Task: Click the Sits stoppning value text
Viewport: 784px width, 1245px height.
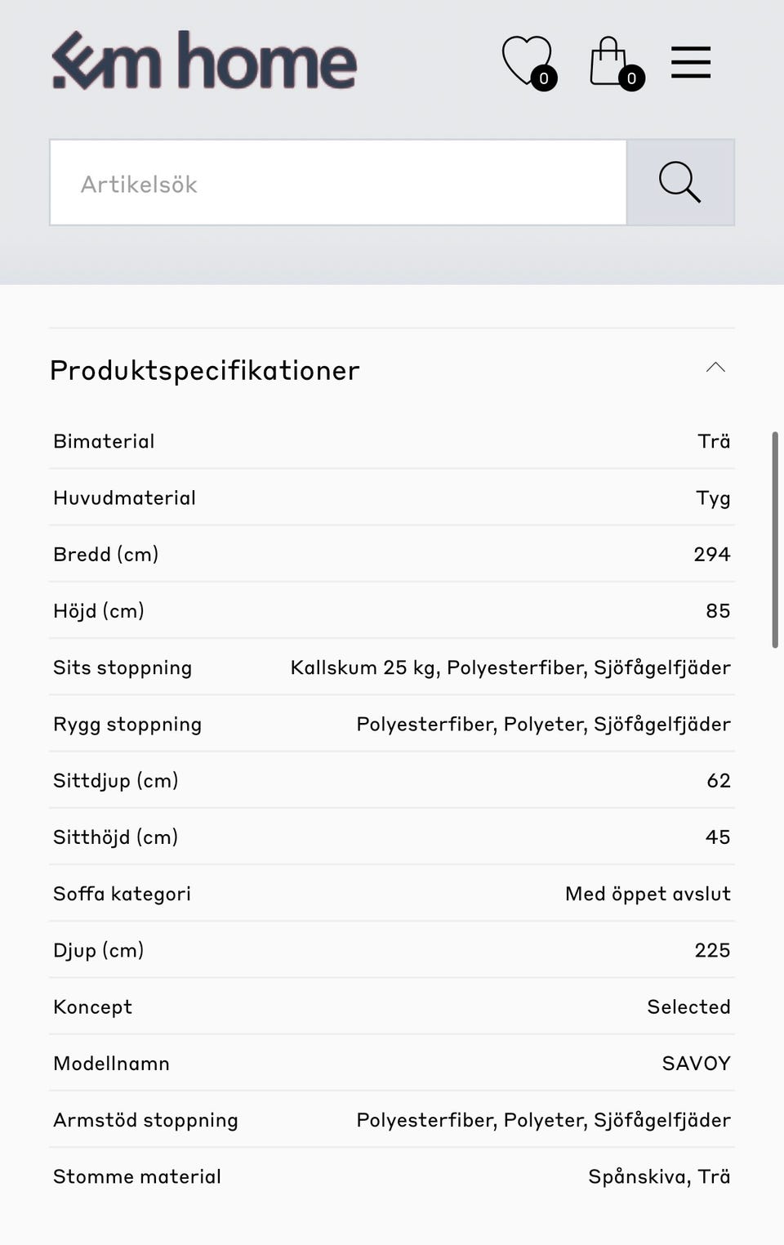Action: [510, 667]
